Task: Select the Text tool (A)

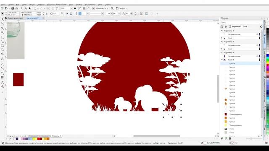Action: pos(2,59)
